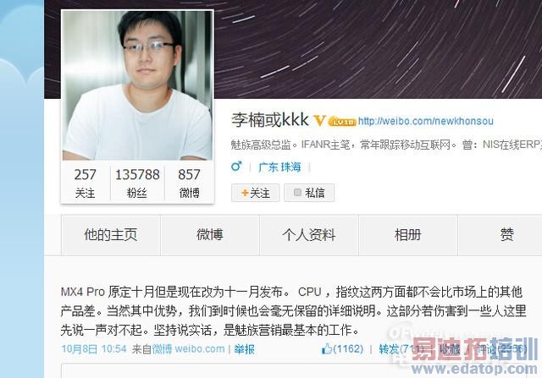
Task: Click the orange V verification badge
Action: tap(319, 120)
